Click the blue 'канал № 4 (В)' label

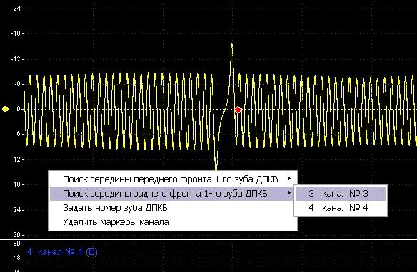[63, 251]
